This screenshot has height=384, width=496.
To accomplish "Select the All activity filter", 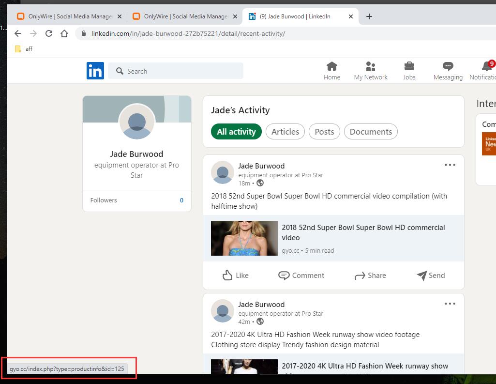I will click(236, 132).
